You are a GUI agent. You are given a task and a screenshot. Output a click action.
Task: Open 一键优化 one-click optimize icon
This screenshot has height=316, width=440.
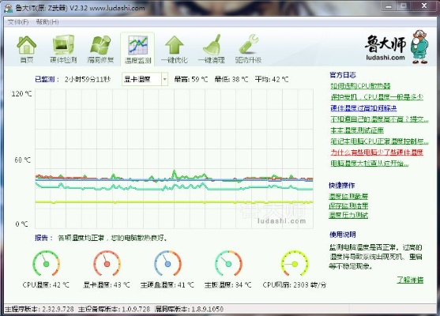click(x=175, y=50)
